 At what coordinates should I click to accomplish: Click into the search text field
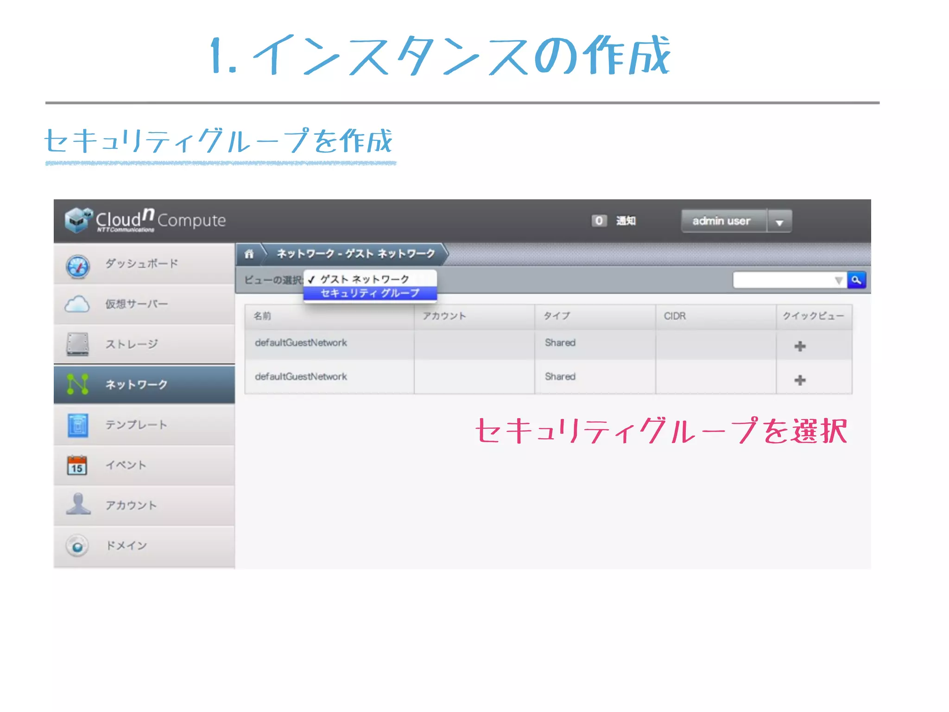[x=783, y=280]
